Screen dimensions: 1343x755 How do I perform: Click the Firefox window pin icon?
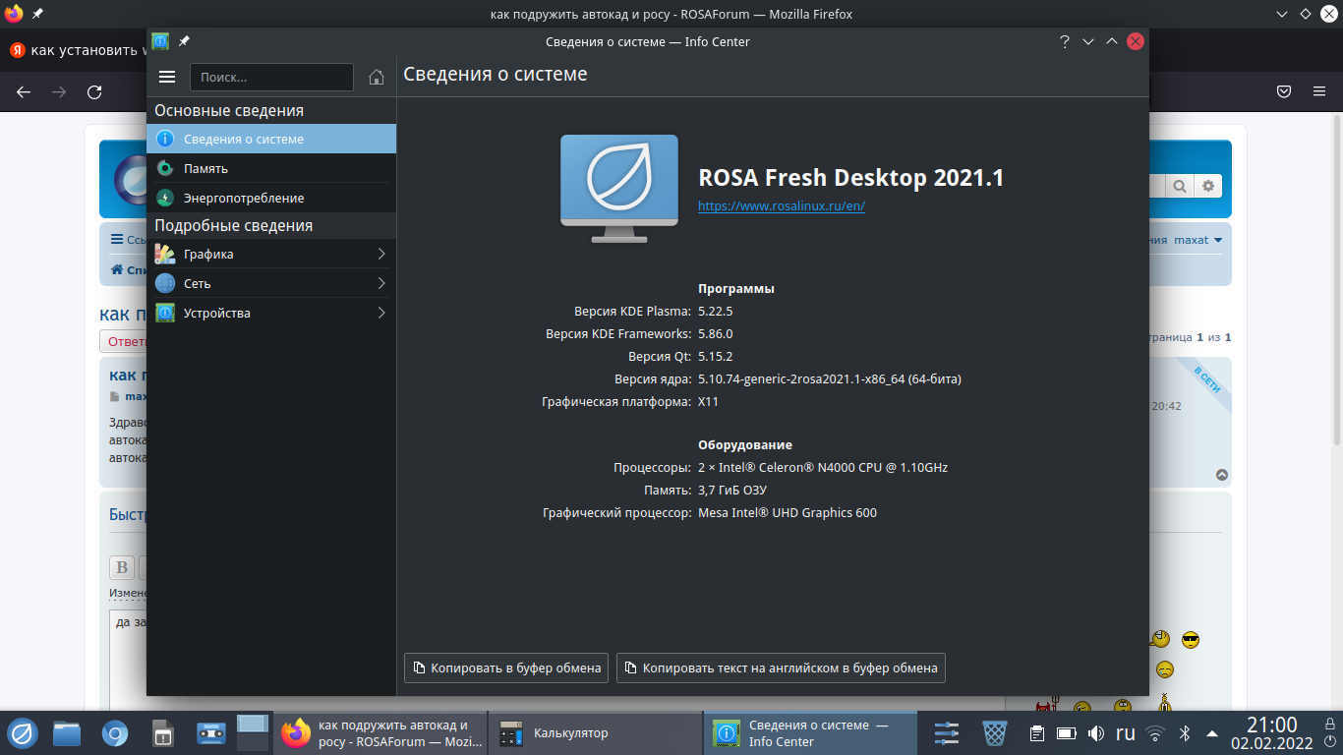pyautogui.click(x=37, y=15)
